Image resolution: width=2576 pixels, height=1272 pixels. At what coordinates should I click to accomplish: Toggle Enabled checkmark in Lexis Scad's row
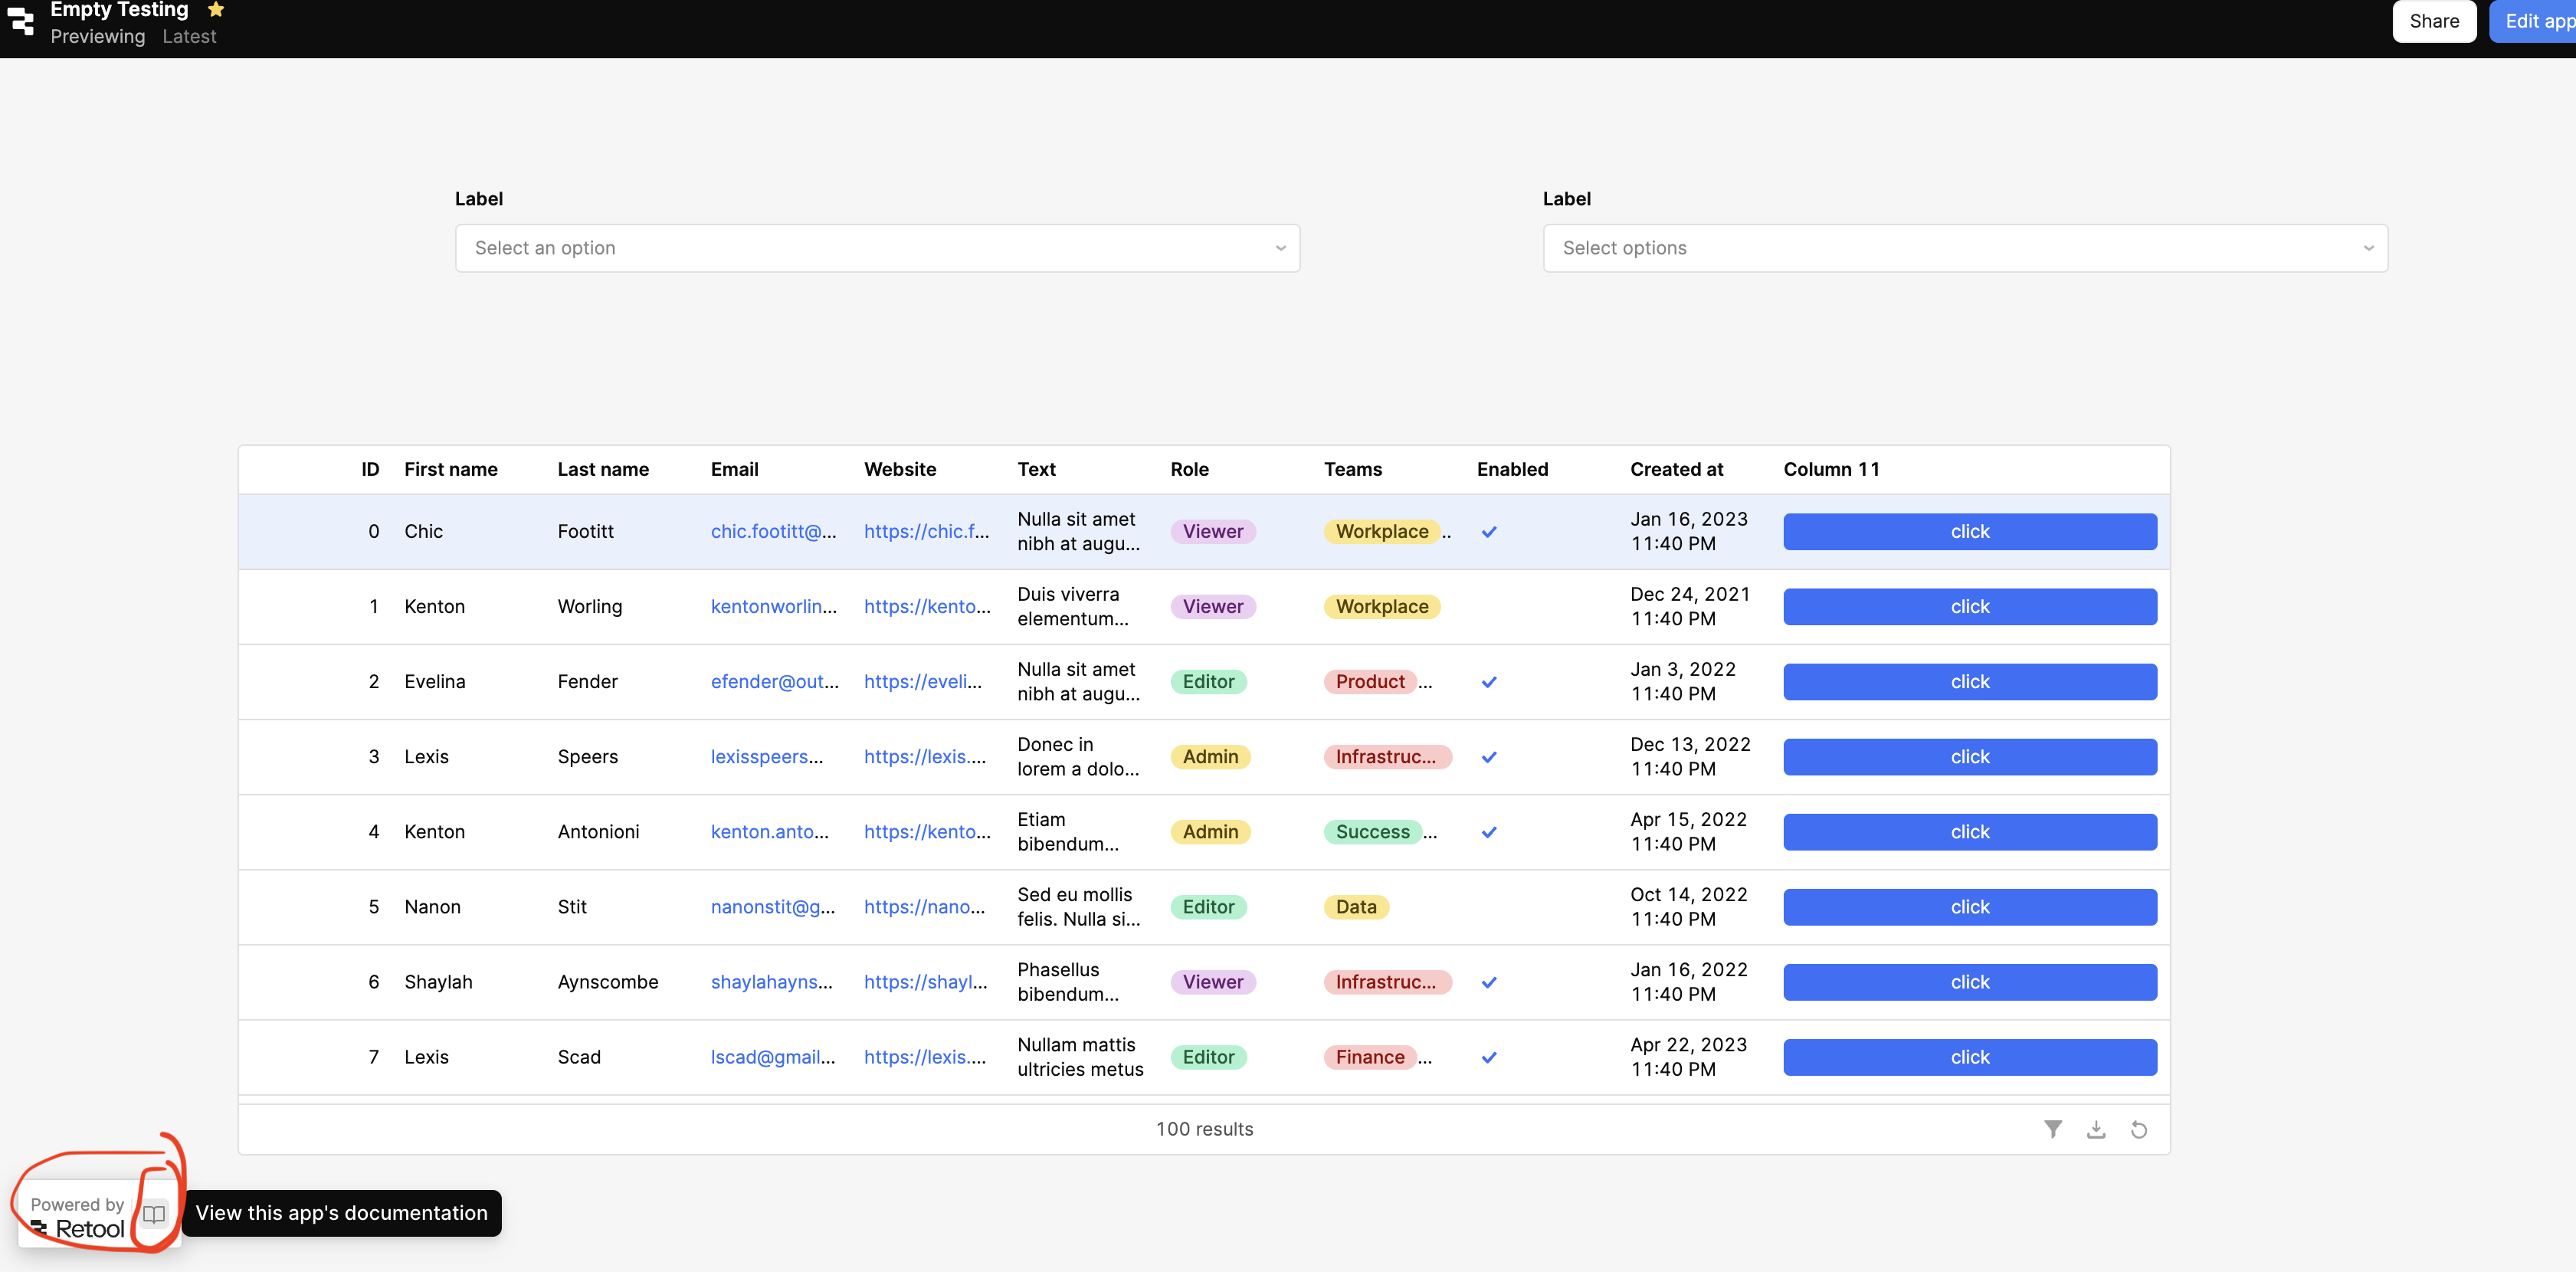pos(1489,1057)
